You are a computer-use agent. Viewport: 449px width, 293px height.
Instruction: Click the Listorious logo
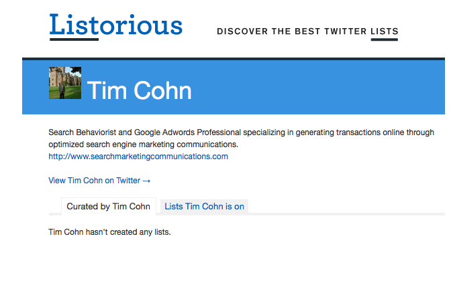click(x=115, y=24)
